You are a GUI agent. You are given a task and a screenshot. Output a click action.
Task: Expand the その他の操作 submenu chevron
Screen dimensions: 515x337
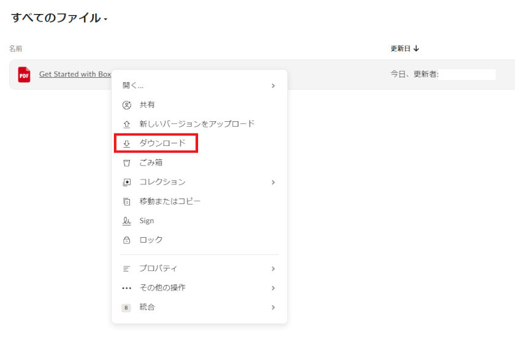(273, 288)
